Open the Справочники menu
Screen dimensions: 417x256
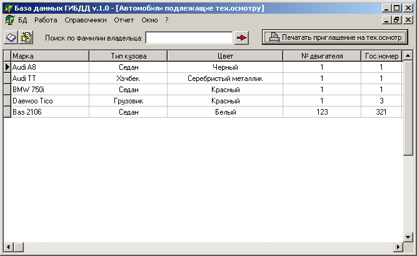(86, 20)
